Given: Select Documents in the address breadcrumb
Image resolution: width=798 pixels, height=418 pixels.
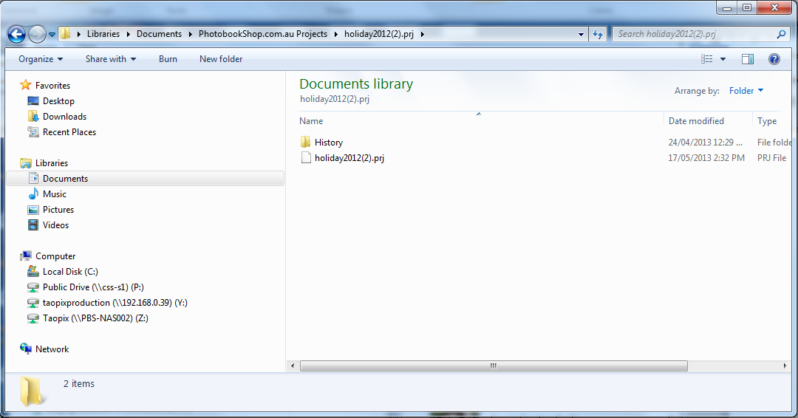Looking at the screenshot, I should pyautogui.click(x=159, y=34).
